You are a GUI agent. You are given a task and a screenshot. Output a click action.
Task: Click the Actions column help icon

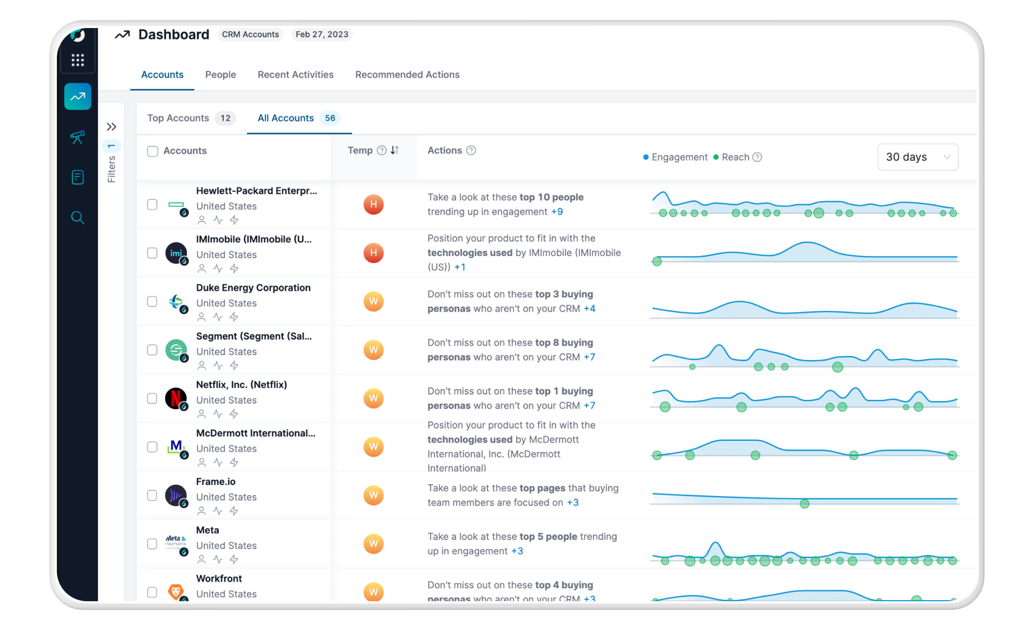point(471,150)
